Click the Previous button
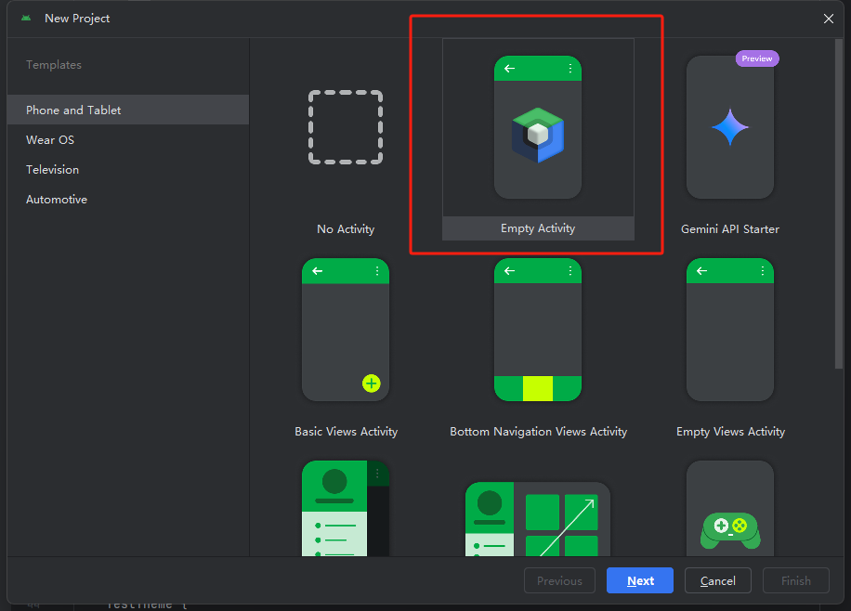This screenshot has width=851, height=611. [559, 580]
